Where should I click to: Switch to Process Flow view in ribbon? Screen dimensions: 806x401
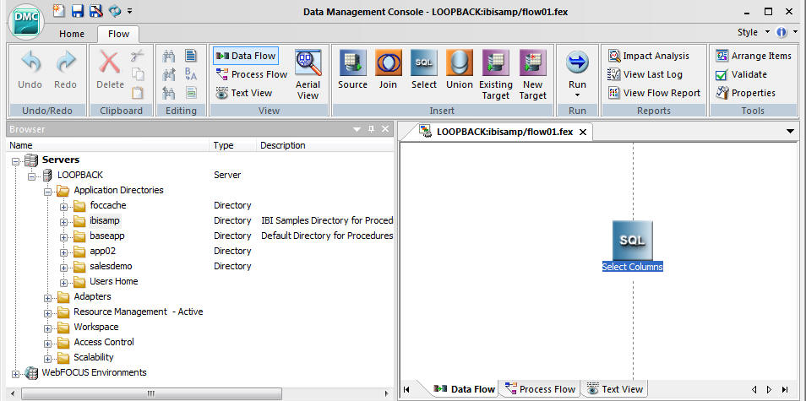pos(252,74)
